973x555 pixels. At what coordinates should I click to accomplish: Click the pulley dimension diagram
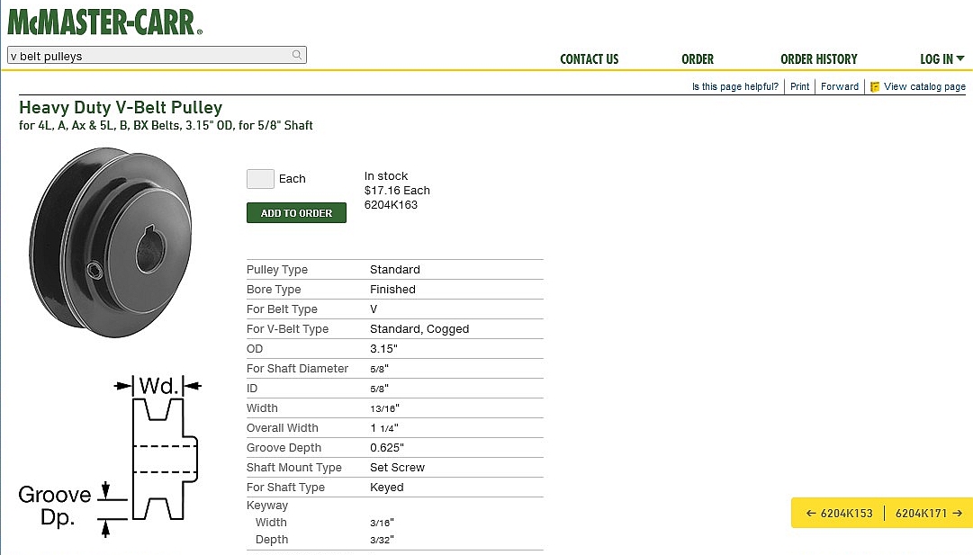pos(110,454)
